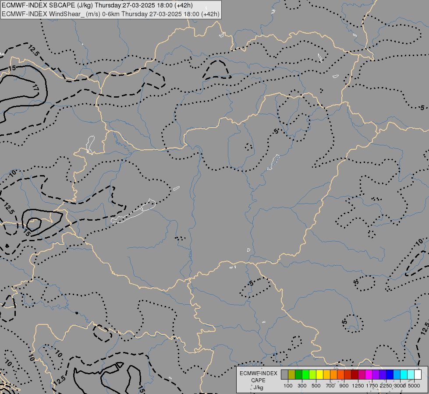Click the legend value 900
429x394 pixels.
coord(344,386)
